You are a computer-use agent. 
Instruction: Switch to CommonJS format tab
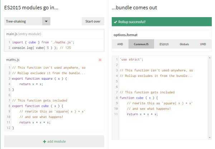(x=141, y=44)
